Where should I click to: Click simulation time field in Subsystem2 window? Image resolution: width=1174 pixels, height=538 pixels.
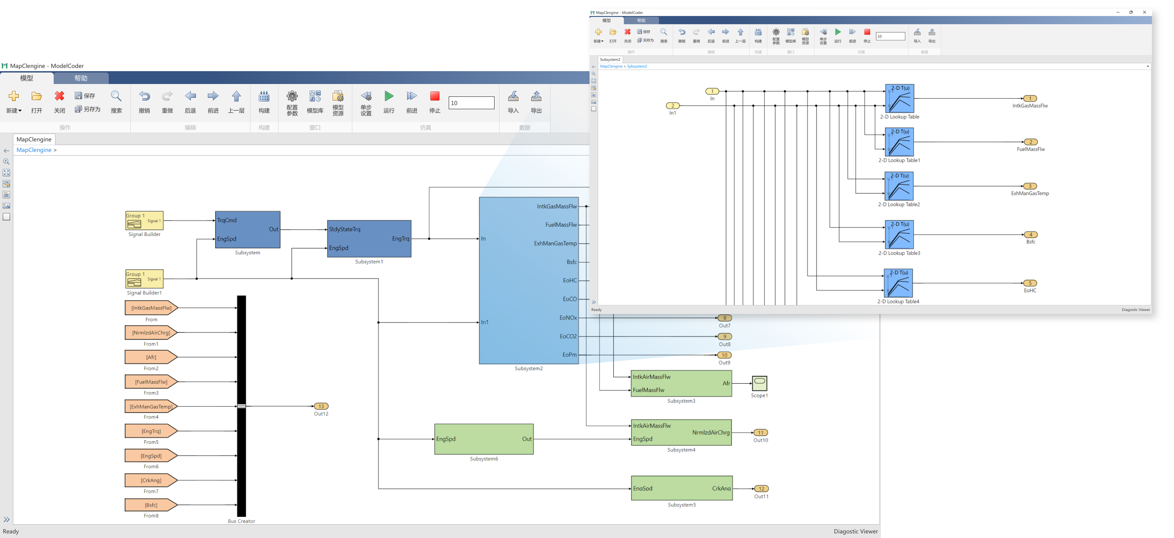coord(890,36)
